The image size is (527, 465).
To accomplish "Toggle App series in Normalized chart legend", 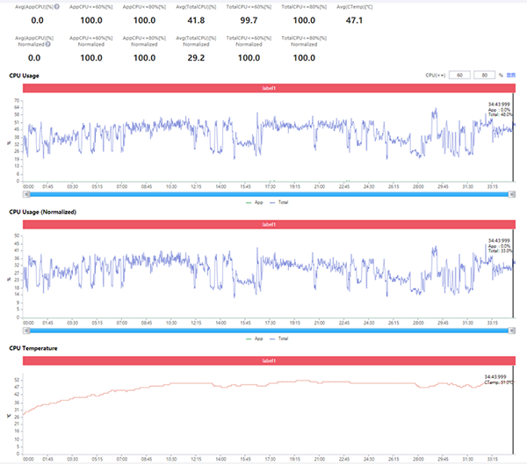I will coord(257,338).
